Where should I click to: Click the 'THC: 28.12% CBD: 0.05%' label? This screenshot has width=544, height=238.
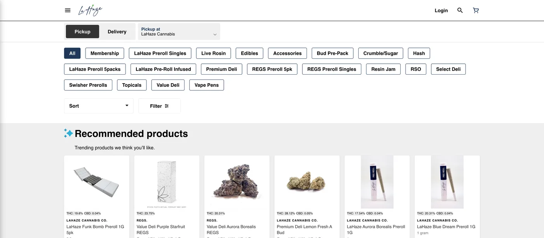(x=295, y=213)
